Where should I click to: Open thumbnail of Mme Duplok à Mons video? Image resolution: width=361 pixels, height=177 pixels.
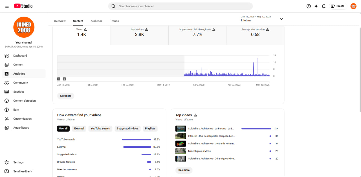click(x=180, y=151)
